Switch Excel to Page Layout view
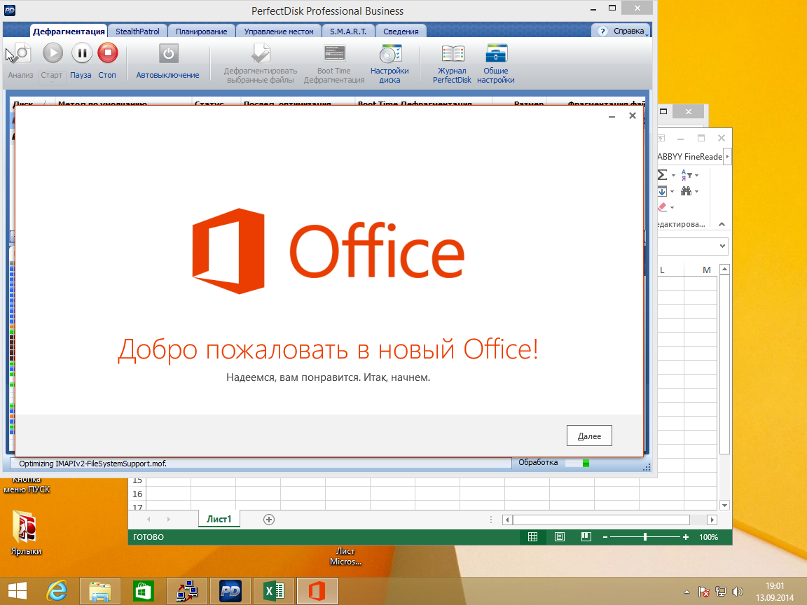This screenshot has width=807, height=605. point(560,537)
